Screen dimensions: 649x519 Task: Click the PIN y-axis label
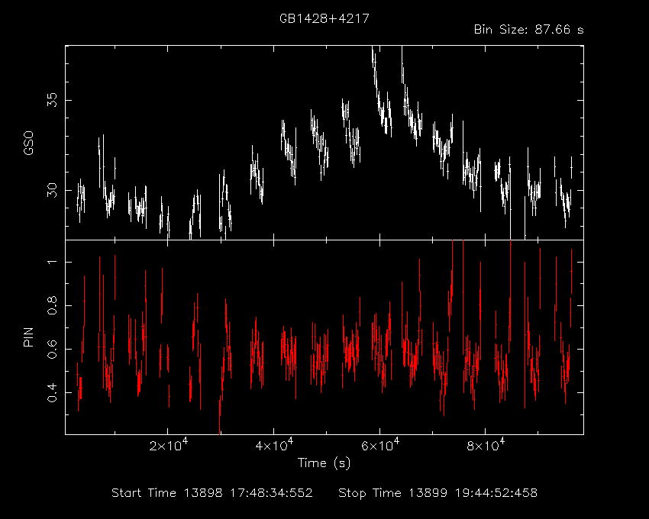pos(28,337)
